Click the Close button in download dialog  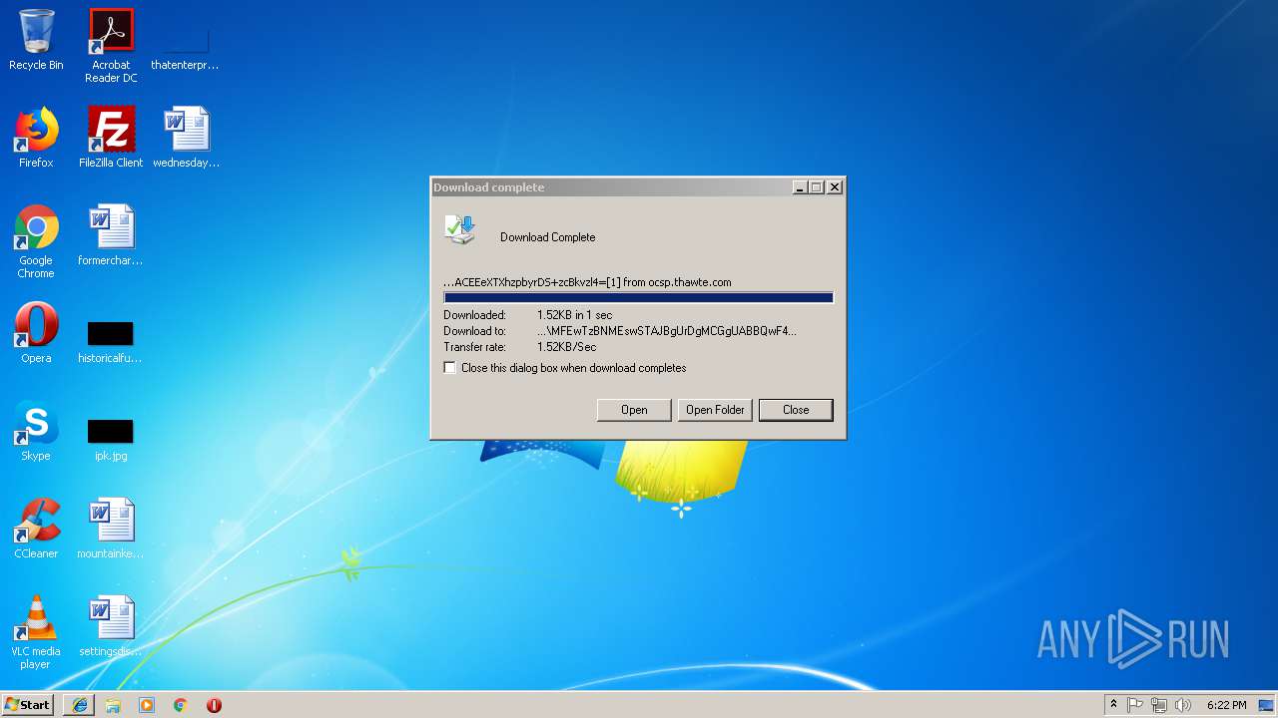tap(796, 410)
